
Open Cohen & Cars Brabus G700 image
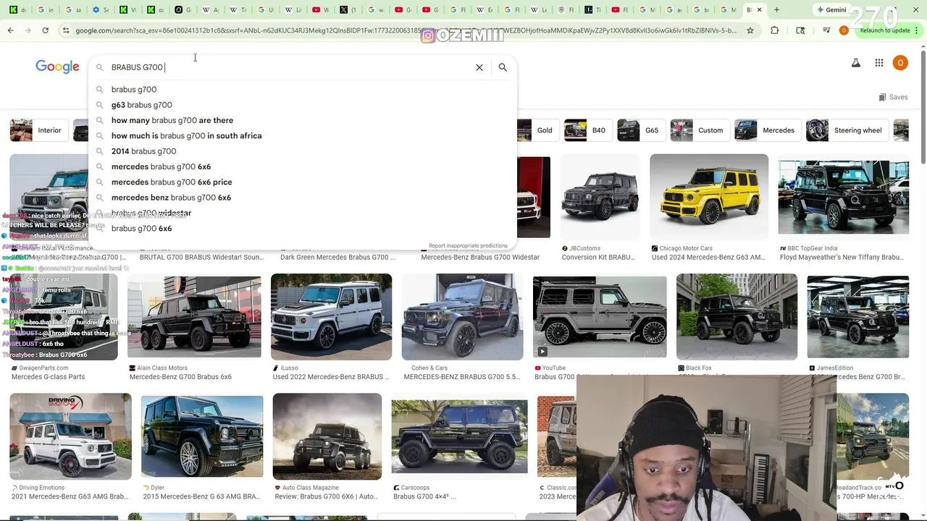462,317
